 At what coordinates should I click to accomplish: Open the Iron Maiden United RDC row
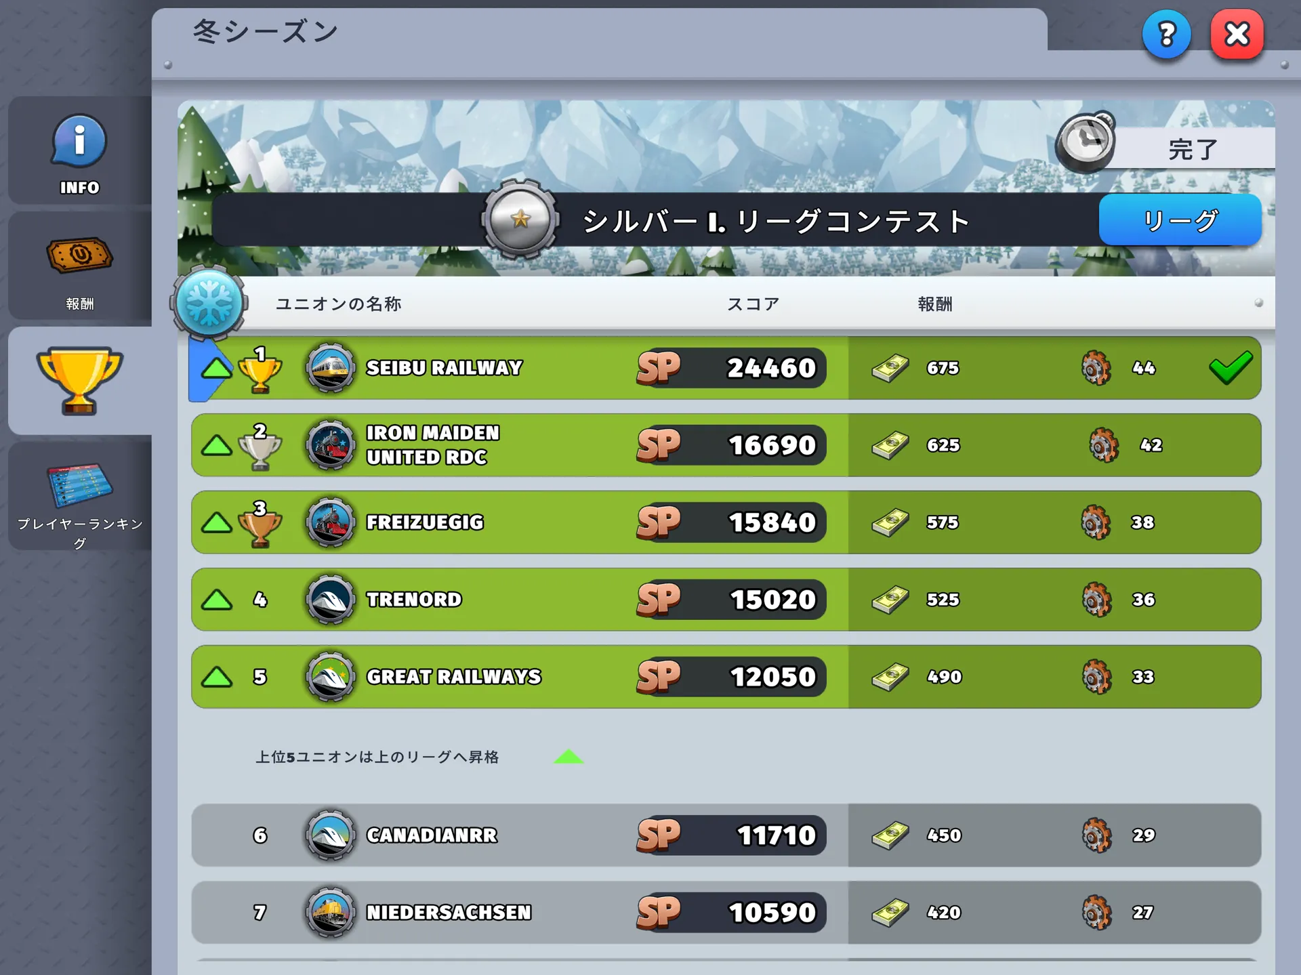coord(726,445)
